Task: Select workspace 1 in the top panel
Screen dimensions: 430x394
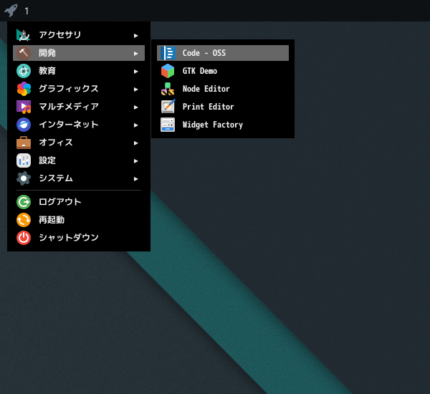Action: tap(27, 11)
